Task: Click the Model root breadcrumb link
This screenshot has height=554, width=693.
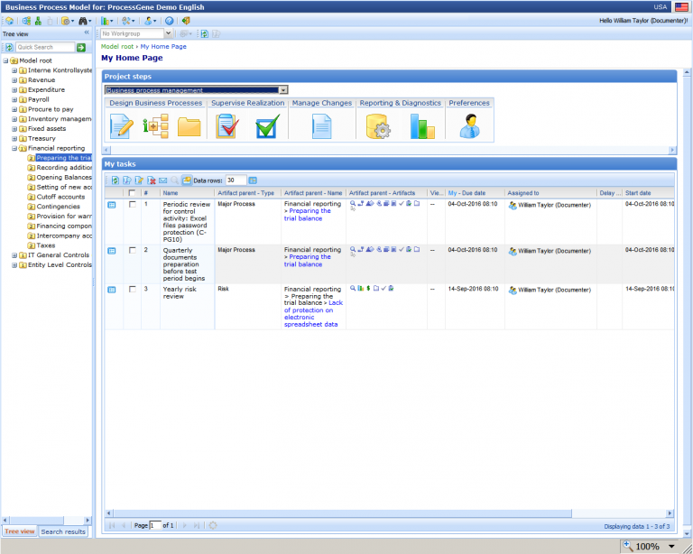Action: (117, 46)
